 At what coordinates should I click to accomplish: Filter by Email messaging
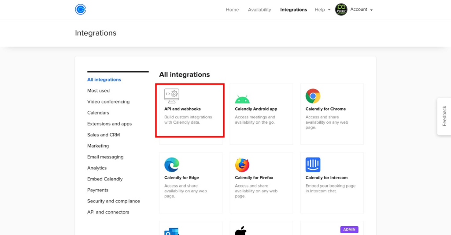tap(105, 157)
